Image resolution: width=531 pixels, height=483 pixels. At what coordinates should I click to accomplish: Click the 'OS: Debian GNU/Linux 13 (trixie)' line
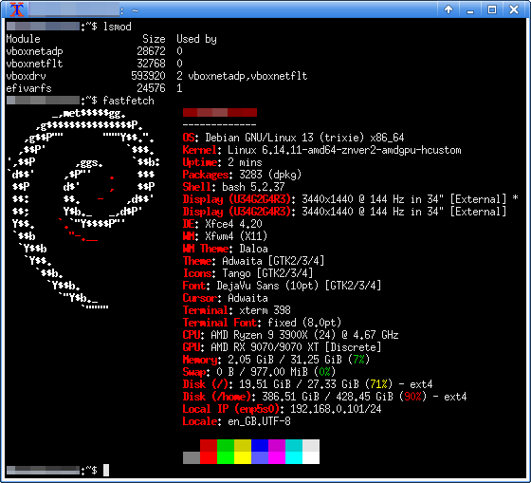[293, 138]
